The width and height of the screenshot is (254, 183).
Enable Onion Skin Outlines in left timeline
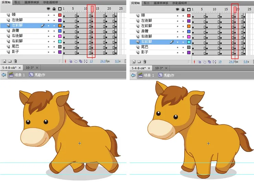(76, 61)
